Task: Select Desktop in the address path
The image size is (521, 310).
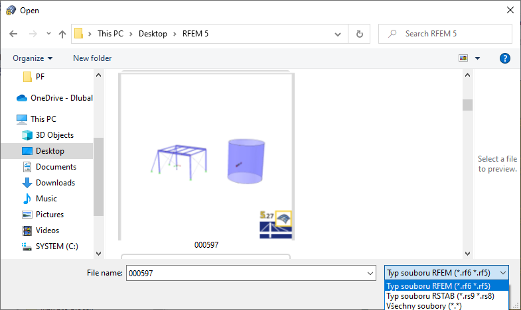Action: (x=153, y=34)
